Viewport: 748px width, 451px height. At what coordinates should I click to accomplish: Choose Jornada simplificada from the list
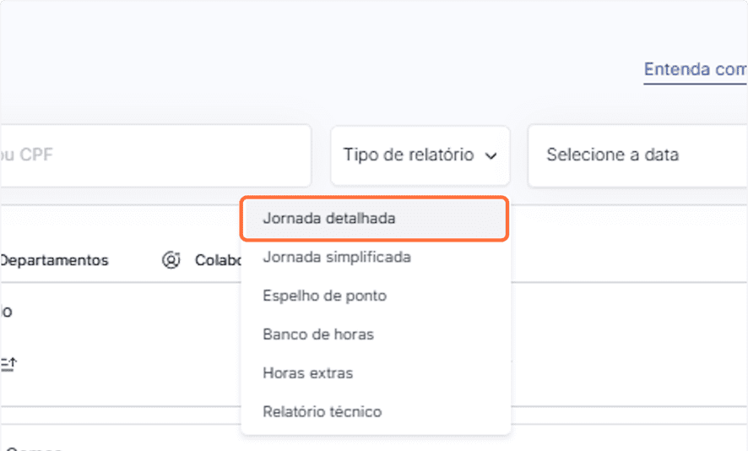click(x=337, y=257)
